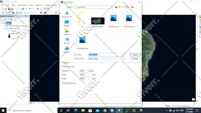Viewport: 201px width, 113px height.
Task: Click the Open document folder icon
Action: pyautogui.click(x=6, y=9)
